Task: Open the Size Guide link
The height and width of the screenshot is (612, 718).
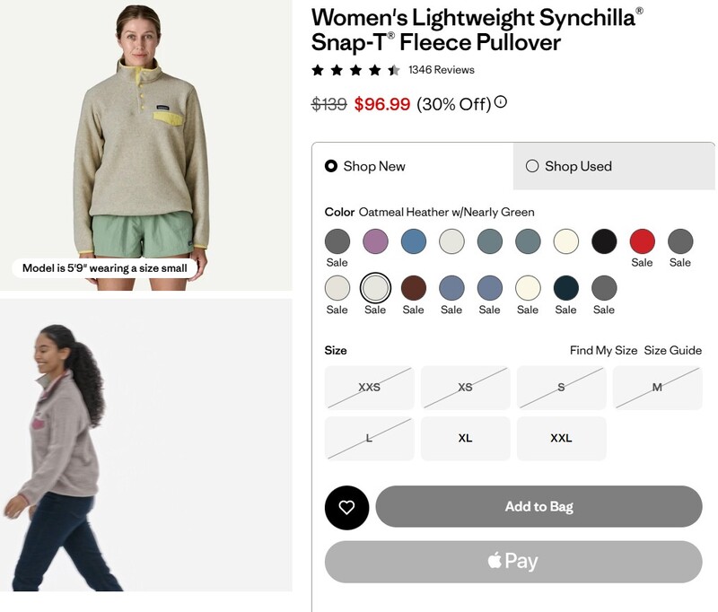Action: [673, 350]
